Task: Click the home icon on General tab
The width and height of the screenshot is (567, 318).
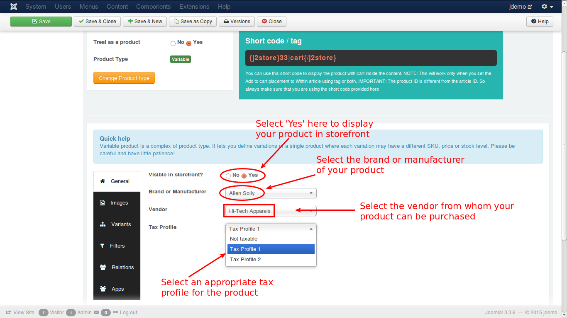Action: point(103,181)
